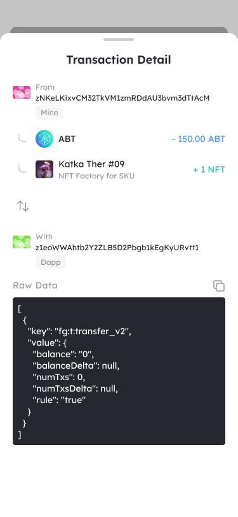Click the Transaction Detail heading
Image resolution: width=238 pixels, height=517 pixels.
pos(119,60)
